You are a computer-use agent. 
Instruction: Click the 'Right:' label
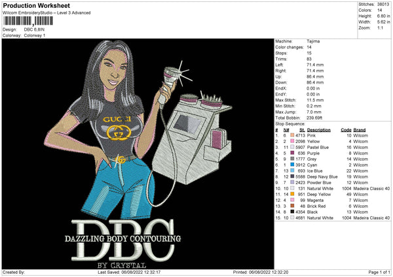[281, 71]
